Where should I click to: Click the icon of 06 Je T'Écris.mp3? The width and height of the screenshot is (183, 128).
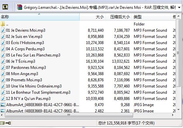(3, 61)
